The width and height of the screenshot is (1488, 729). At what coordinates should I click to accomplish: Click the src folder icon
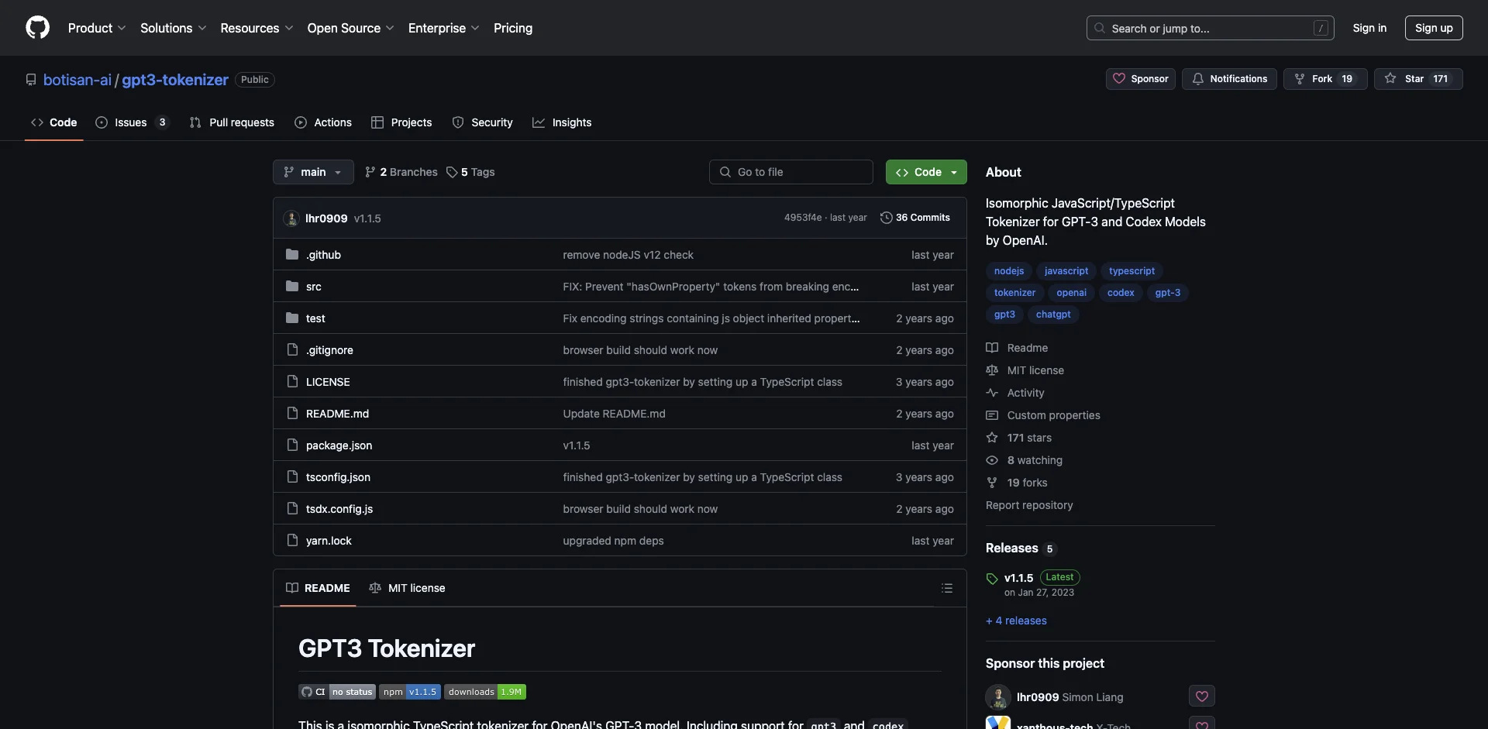click(292, 286)
